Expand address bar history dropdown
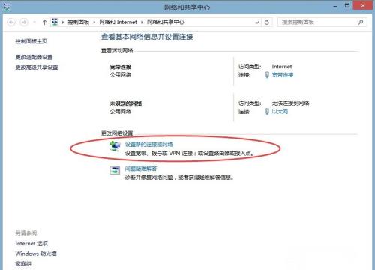Screen dimensions: 375x270 (x=257, y=22)
